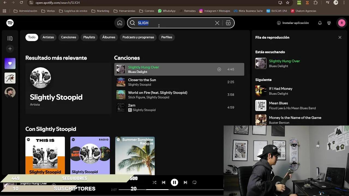Select the Todo filter chip
This screenshot has height=196, width=349.
pyautogui.click(x=32, y=37)
